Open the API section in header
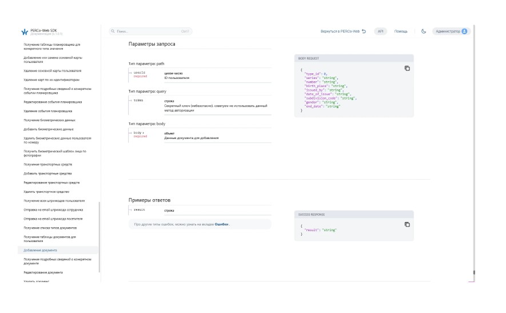The height and width of the screenshot is (313, 506). [381, 31]
